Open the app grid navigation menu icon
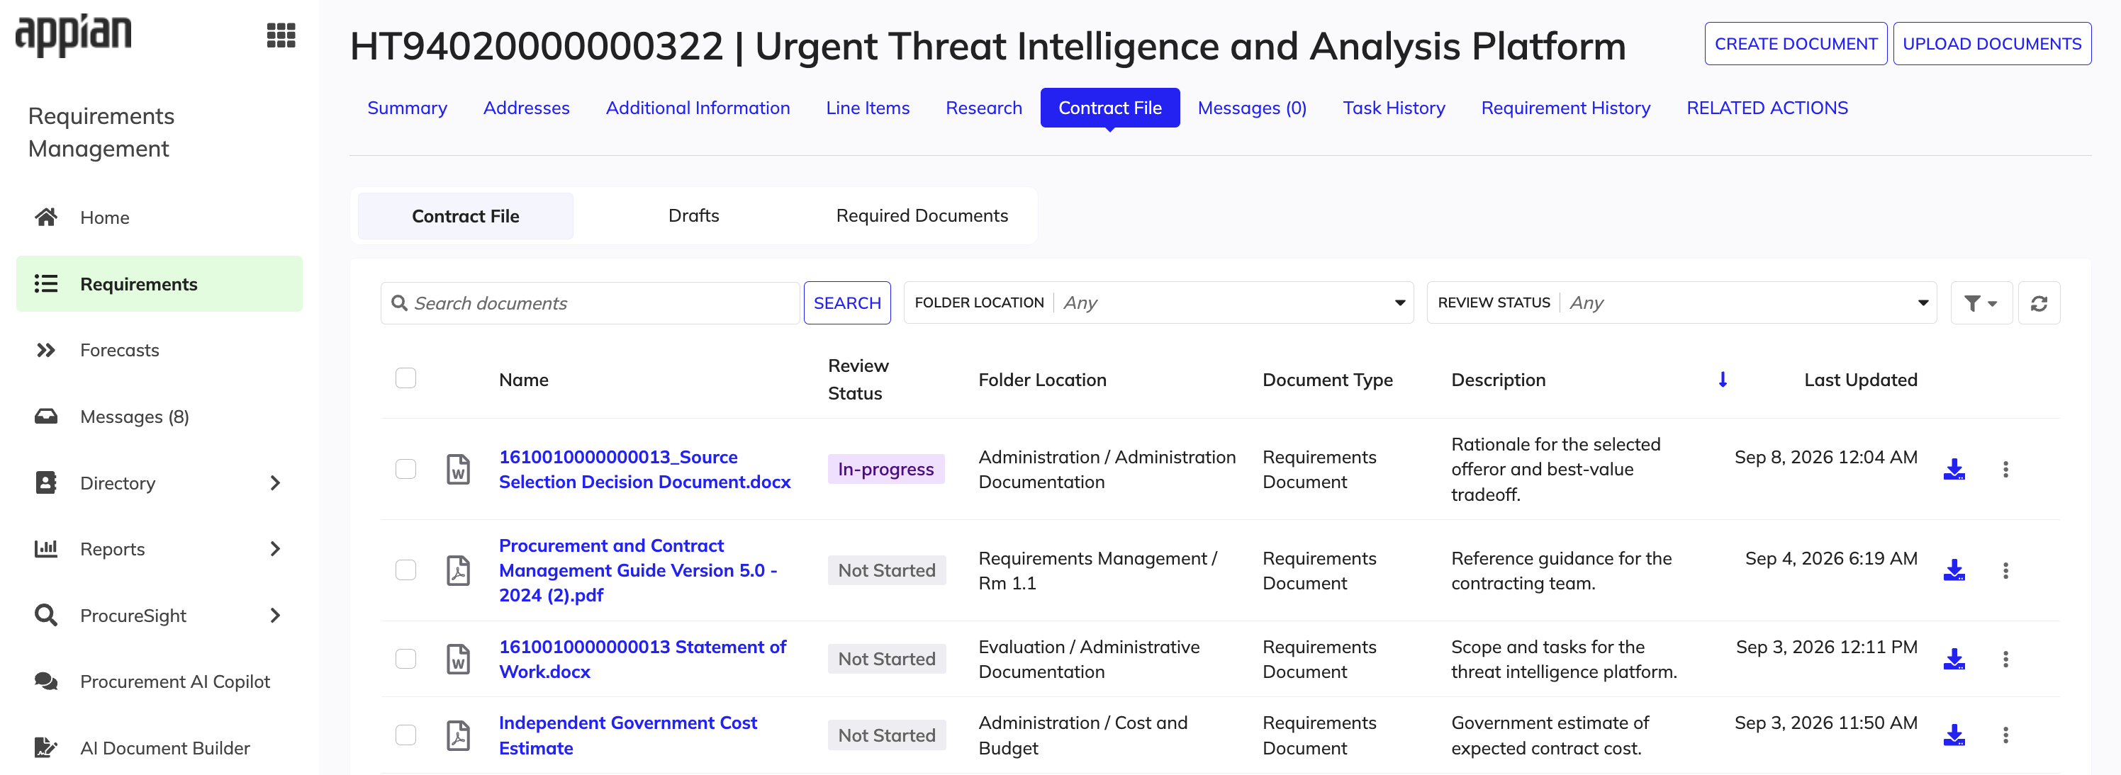The height and width of the screenshot is (775, 2121). (x=281, y=35)
